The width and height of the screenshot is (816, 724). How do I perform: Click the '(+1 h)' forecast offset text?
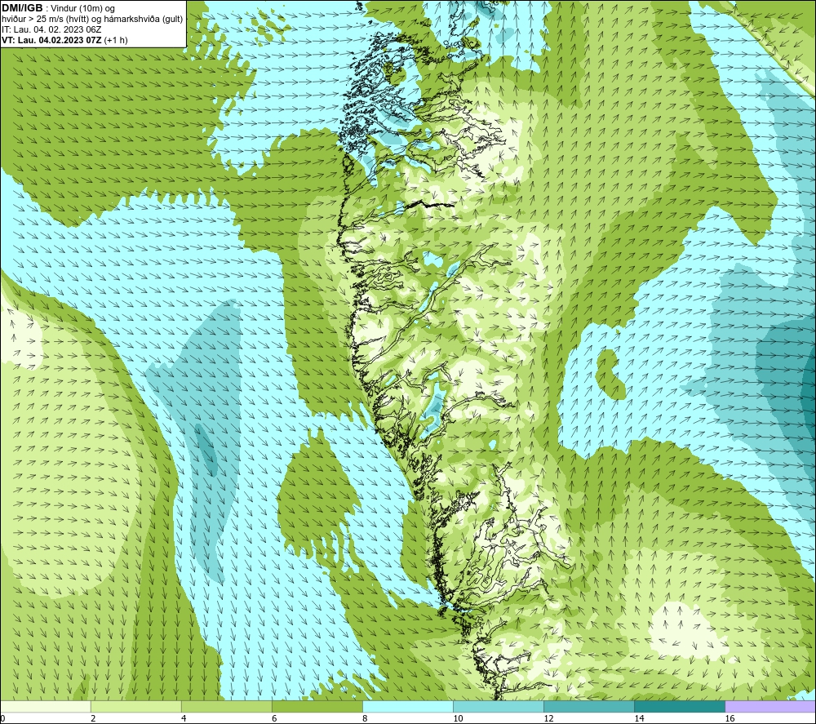coord(116,40)
